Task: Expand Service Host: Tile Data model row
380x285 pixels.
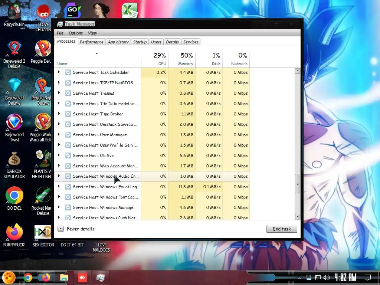Action: [59, 103]
